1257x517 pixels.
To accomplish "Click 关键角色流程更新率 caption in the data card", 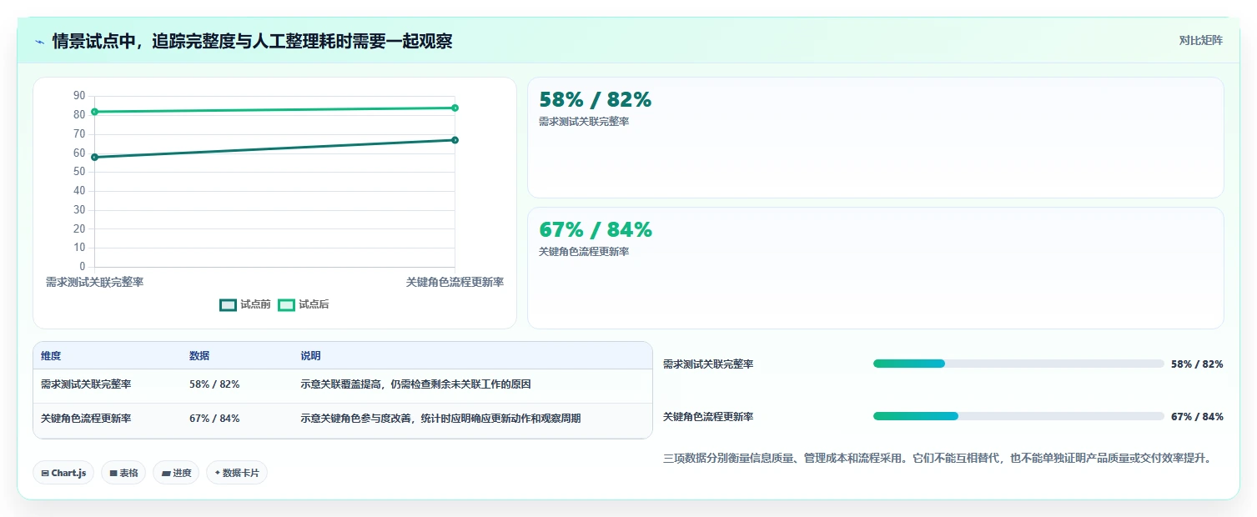I will point(584,252).
